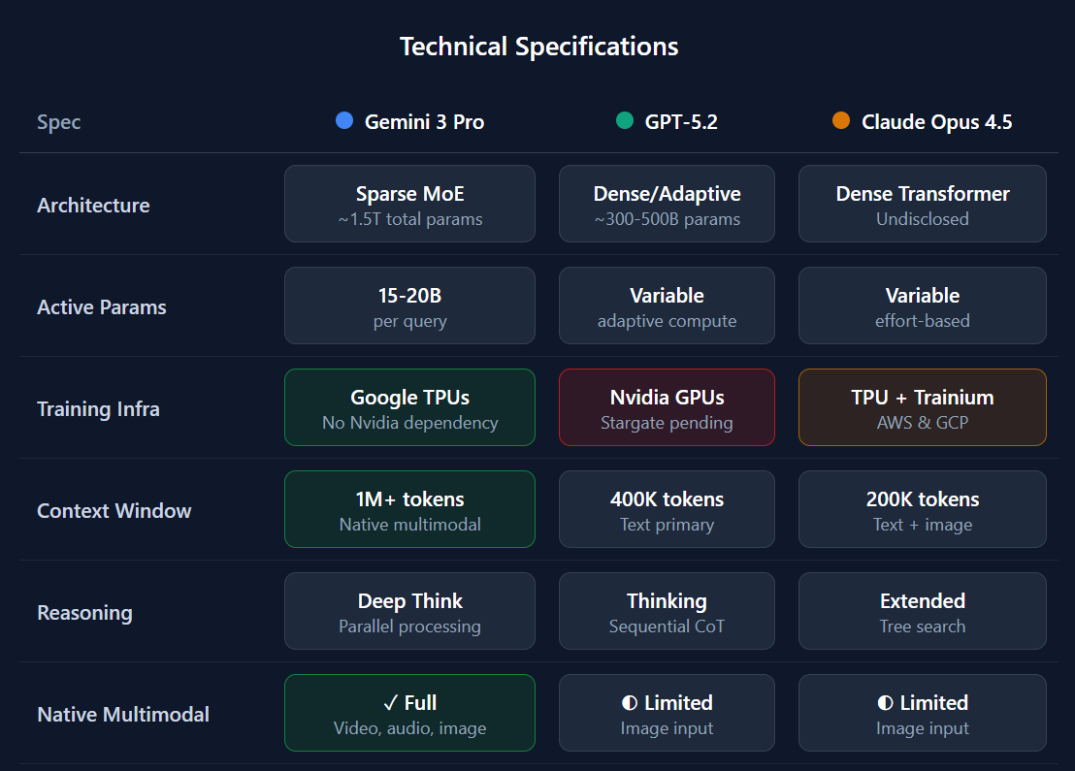Select the Technical Specifications heading
Image resolution: width=1075 pixels, height=771 pixels.
click(538, 47)
